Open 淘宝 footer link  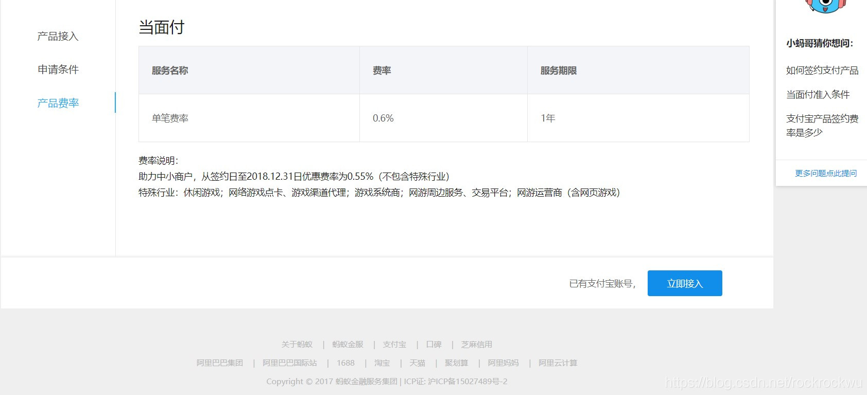coord(382,363)
